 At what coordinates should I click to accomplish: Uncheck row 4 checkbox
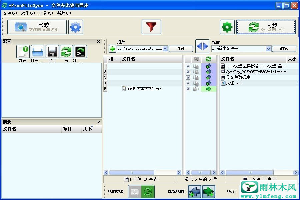188,83
